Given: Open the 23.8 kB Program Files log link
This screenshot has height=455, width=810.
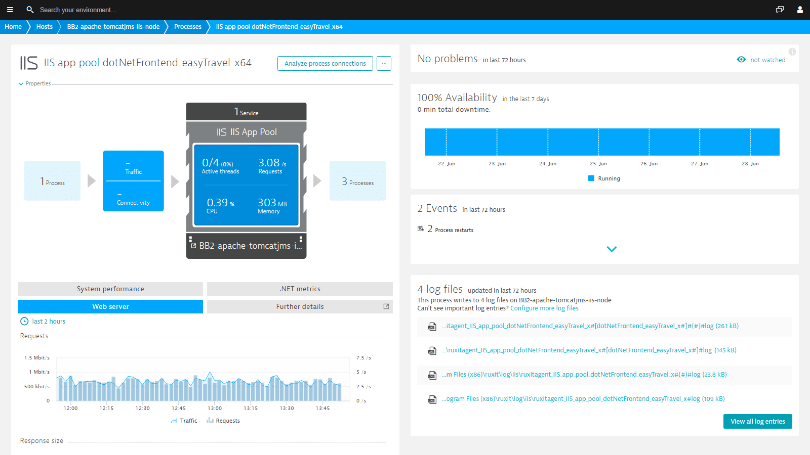Looking at the screenshot, I should click(x=584, y=375).
